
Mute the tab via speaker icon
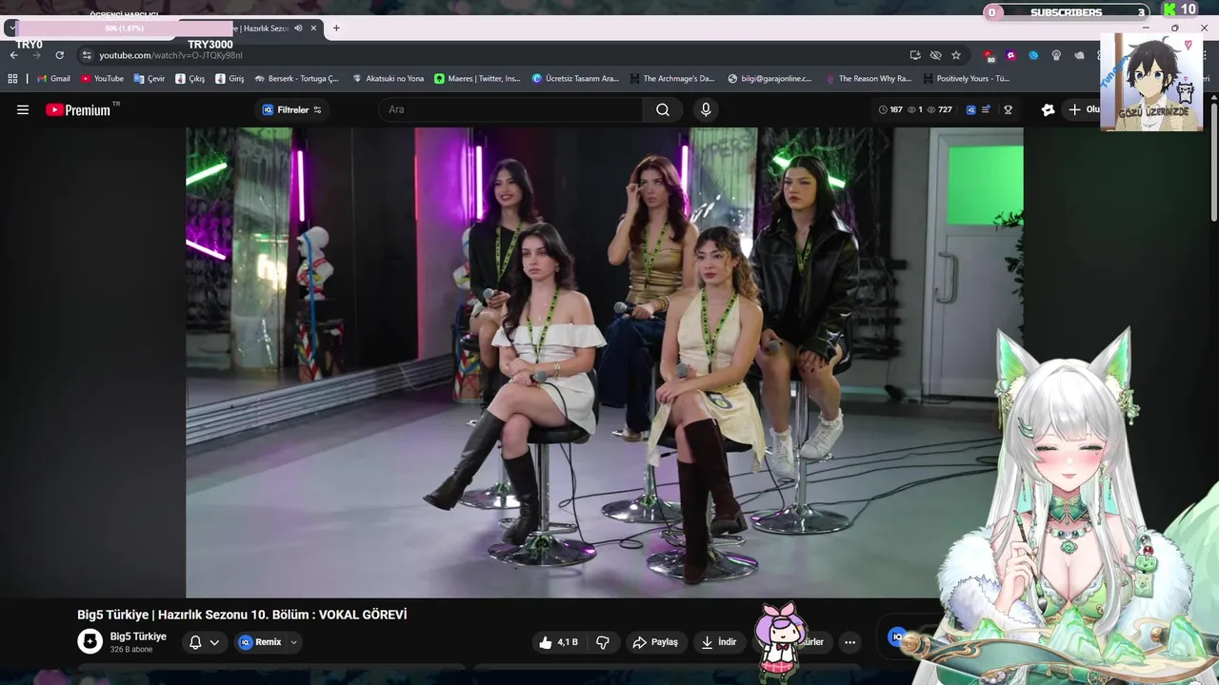pos(298,28)
